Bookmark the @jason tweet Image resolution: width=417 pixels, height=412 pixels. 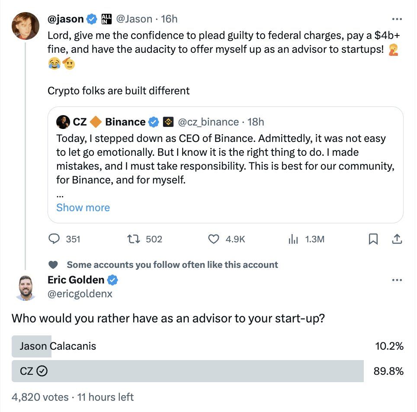[373, 239]
